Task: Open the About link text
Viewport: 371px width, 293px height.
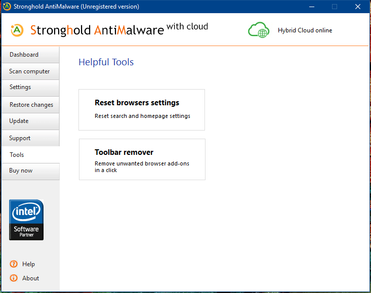Action: [x=30, y=278]
